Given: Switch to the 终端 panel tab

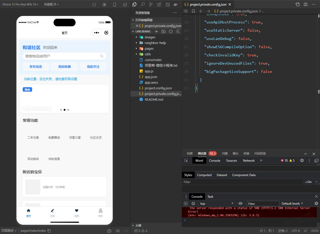Looking at the screenshot, I should click(x=246, y=153).
